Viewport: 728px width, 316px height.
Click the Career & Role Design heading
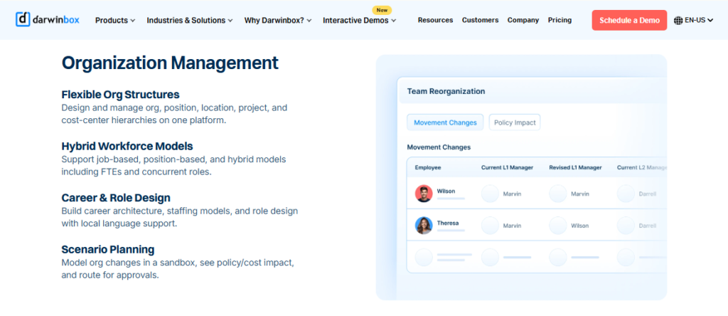116,198
